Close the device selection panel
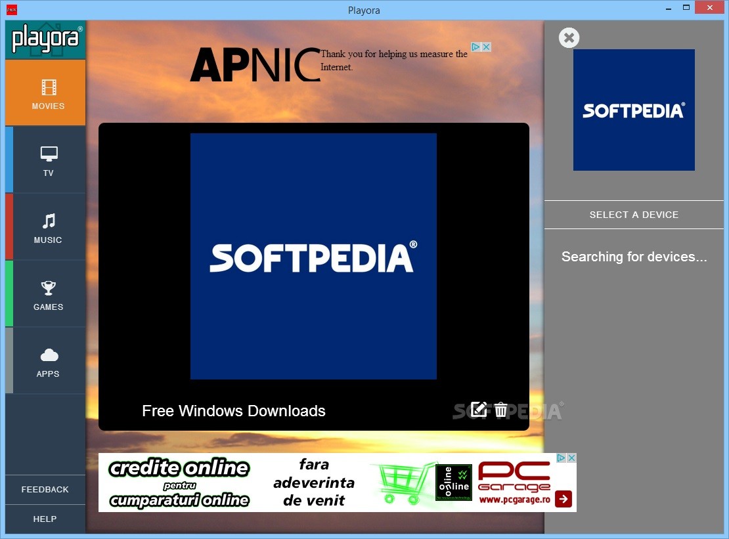Viewport: 729px width, 539px height. (x=569, y=37)
